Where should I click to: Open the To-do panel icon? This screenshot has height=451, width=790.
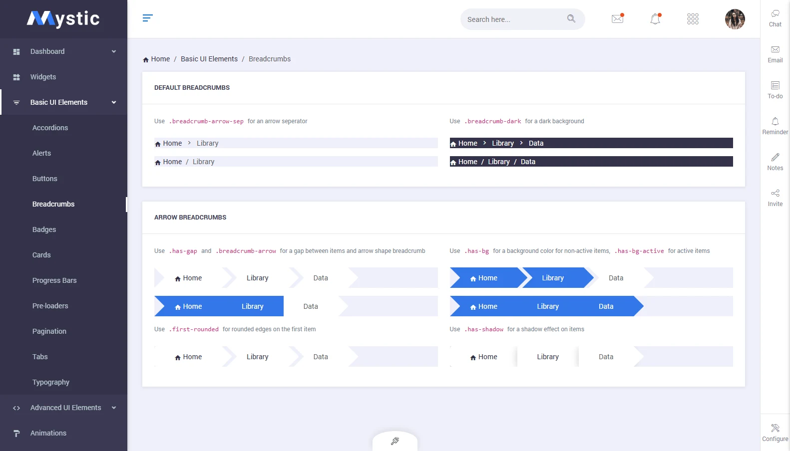coord(775,90)
